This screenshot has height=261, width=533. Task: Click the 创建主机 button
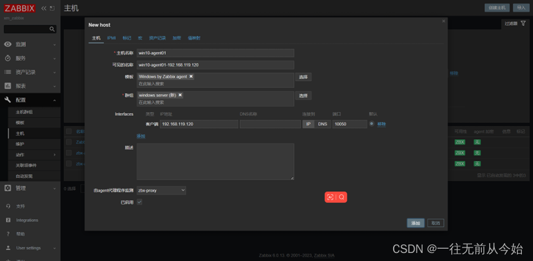[x=497, y=8]
